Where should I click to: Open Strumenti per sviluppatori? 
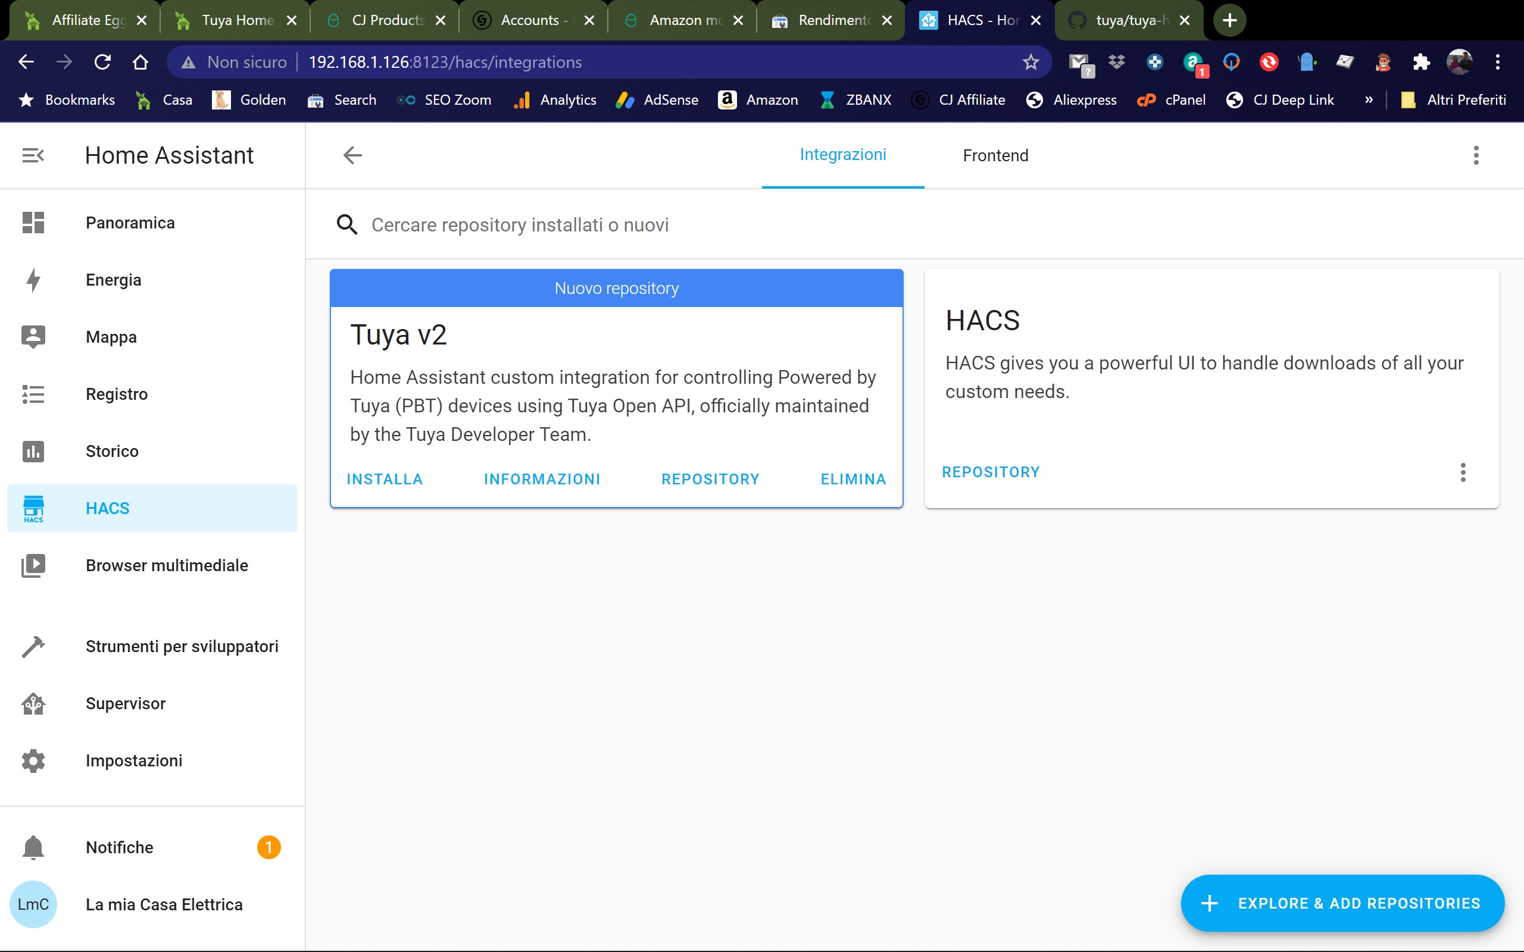(152, 647)
